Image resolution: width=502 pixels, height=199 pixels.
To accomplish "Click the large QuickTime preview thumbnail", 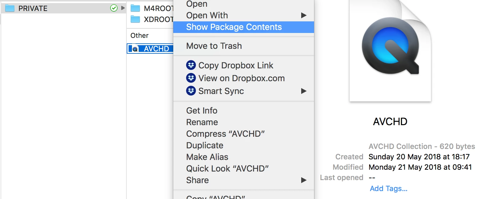I will pyautogui.click(x=390, y=51).
